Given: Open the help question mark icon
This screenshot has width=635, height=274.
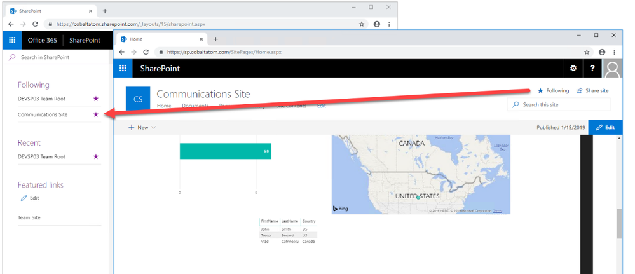Looking at the screenshot, I should 592,69.
